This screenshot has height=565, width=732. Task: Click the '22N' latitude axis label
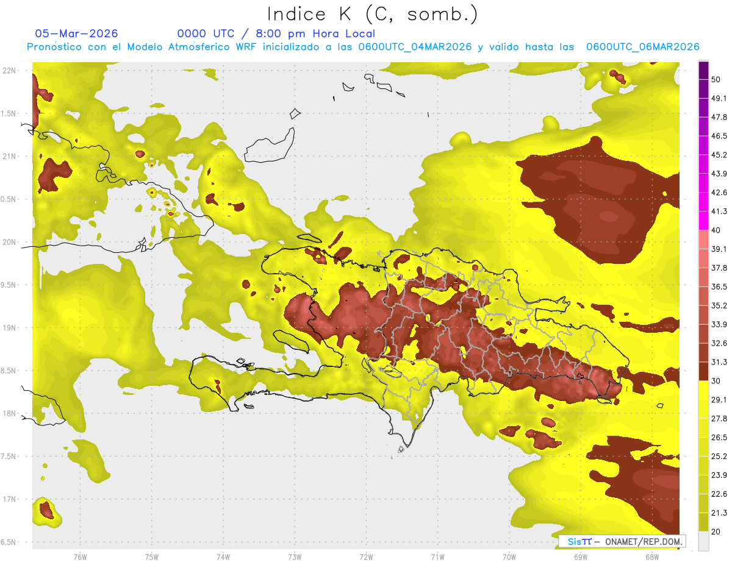click(9, 70)
